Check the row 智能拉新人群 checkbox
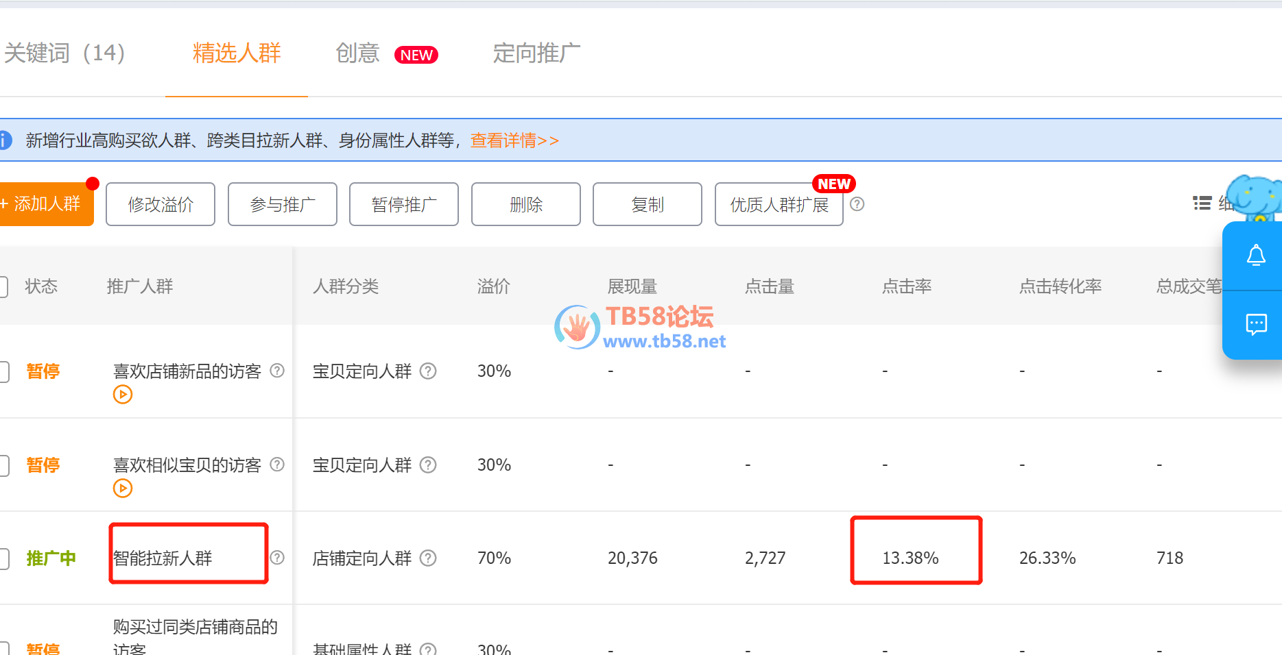1282x655 pixels. click(x=3, y=558)
